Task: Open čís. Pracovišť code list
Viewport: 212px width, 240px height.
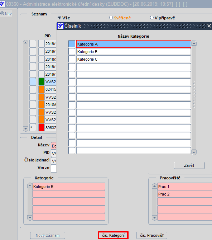Action: pyautogui.click(x=152, y=235)
